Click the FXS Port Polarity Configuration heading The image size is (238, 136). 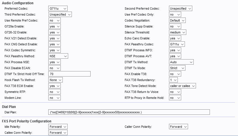click(27, 121)
